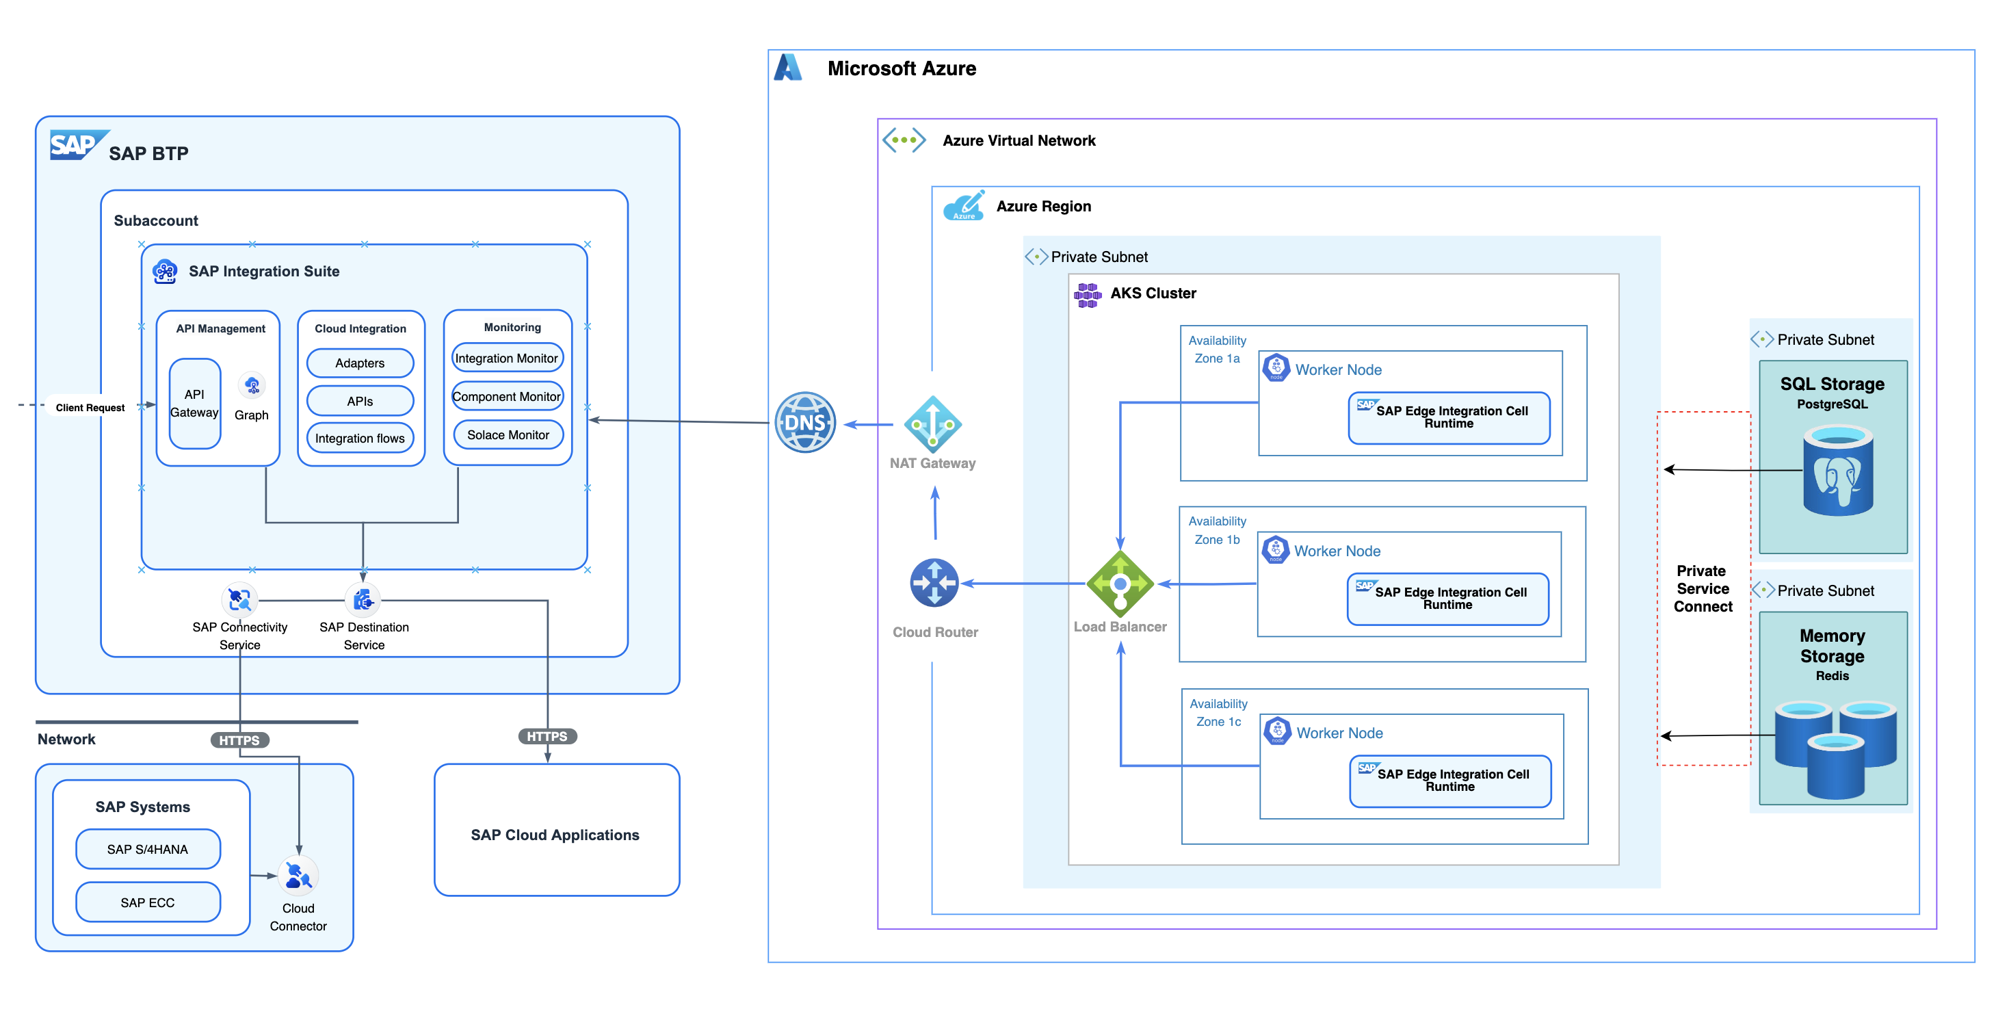Click the Graph icon in API Management
The height and width of the screenshot is (1018, 1996).
(x=252, y=386)
